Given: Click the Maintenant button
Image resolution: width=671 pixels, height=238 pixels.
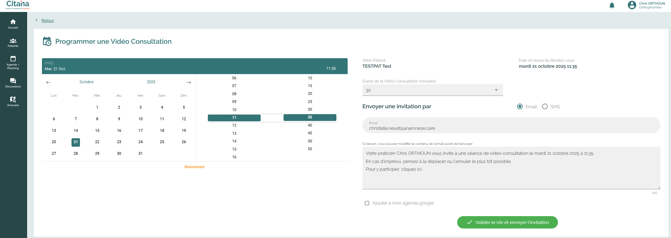Looking at the screenshot, I should (194, 167).
